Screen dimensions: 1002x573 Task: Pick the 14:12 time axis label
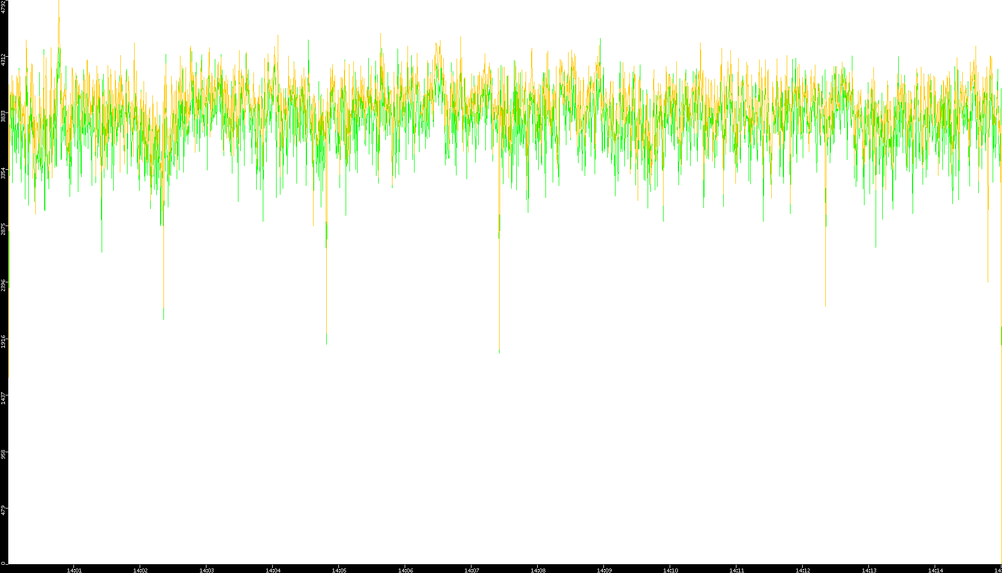tap(803, 570)
